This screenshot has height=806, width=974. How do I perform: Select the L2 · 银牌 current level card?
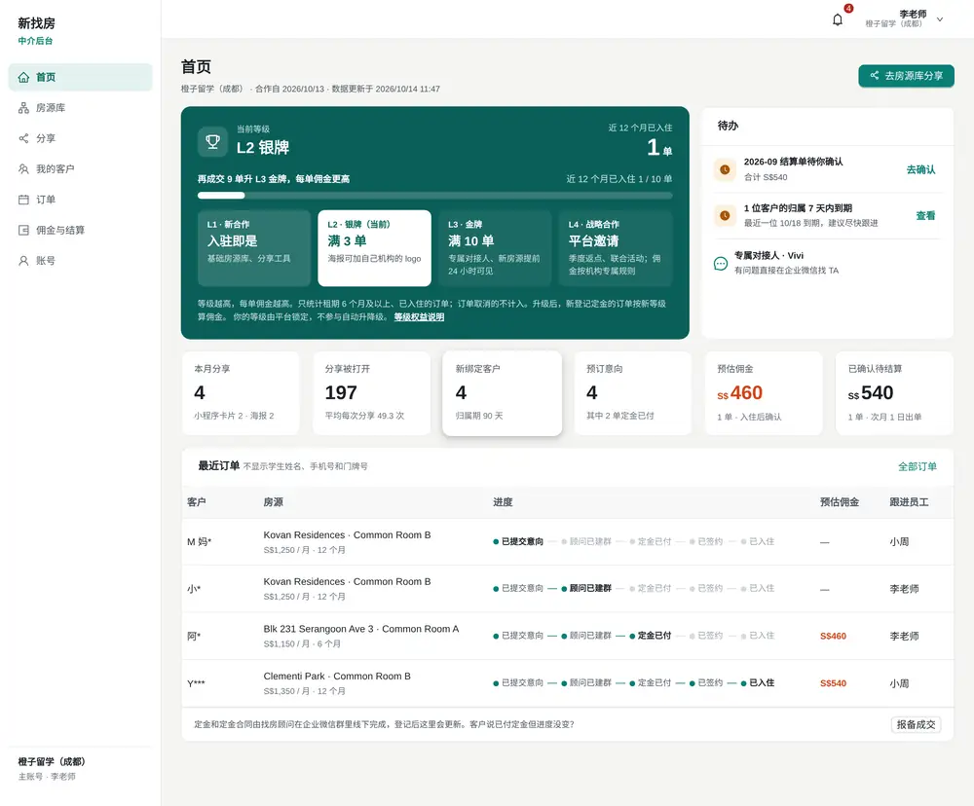(375, 248)
